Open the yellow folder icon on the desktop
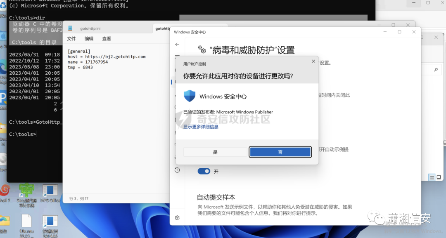The width and height of the screenshot is (446, 238). (x=3, y=221)
